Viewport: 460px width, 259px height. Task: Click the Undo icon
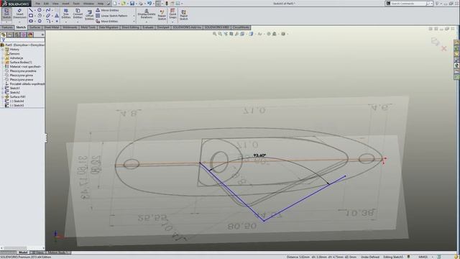tap(149, 4)
